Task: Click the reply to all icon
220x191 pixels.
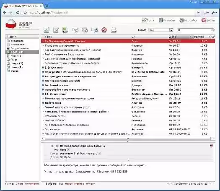Action: coord(85,30)
